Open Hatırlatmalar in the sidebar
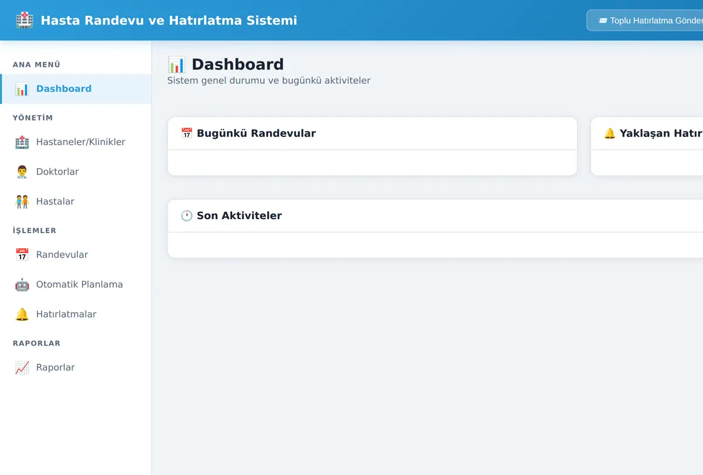 tap(76, 315)
